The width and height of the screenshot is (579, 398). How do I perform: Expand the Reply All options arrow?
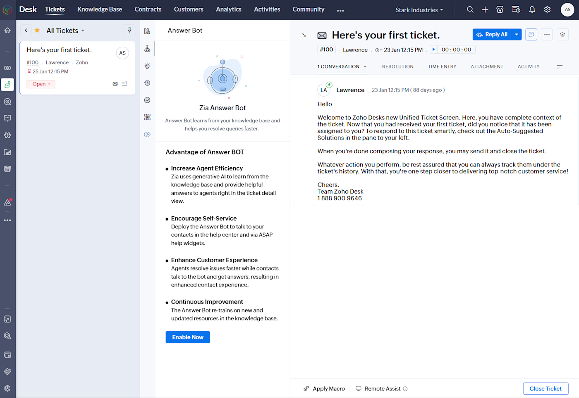click(517, 35)
